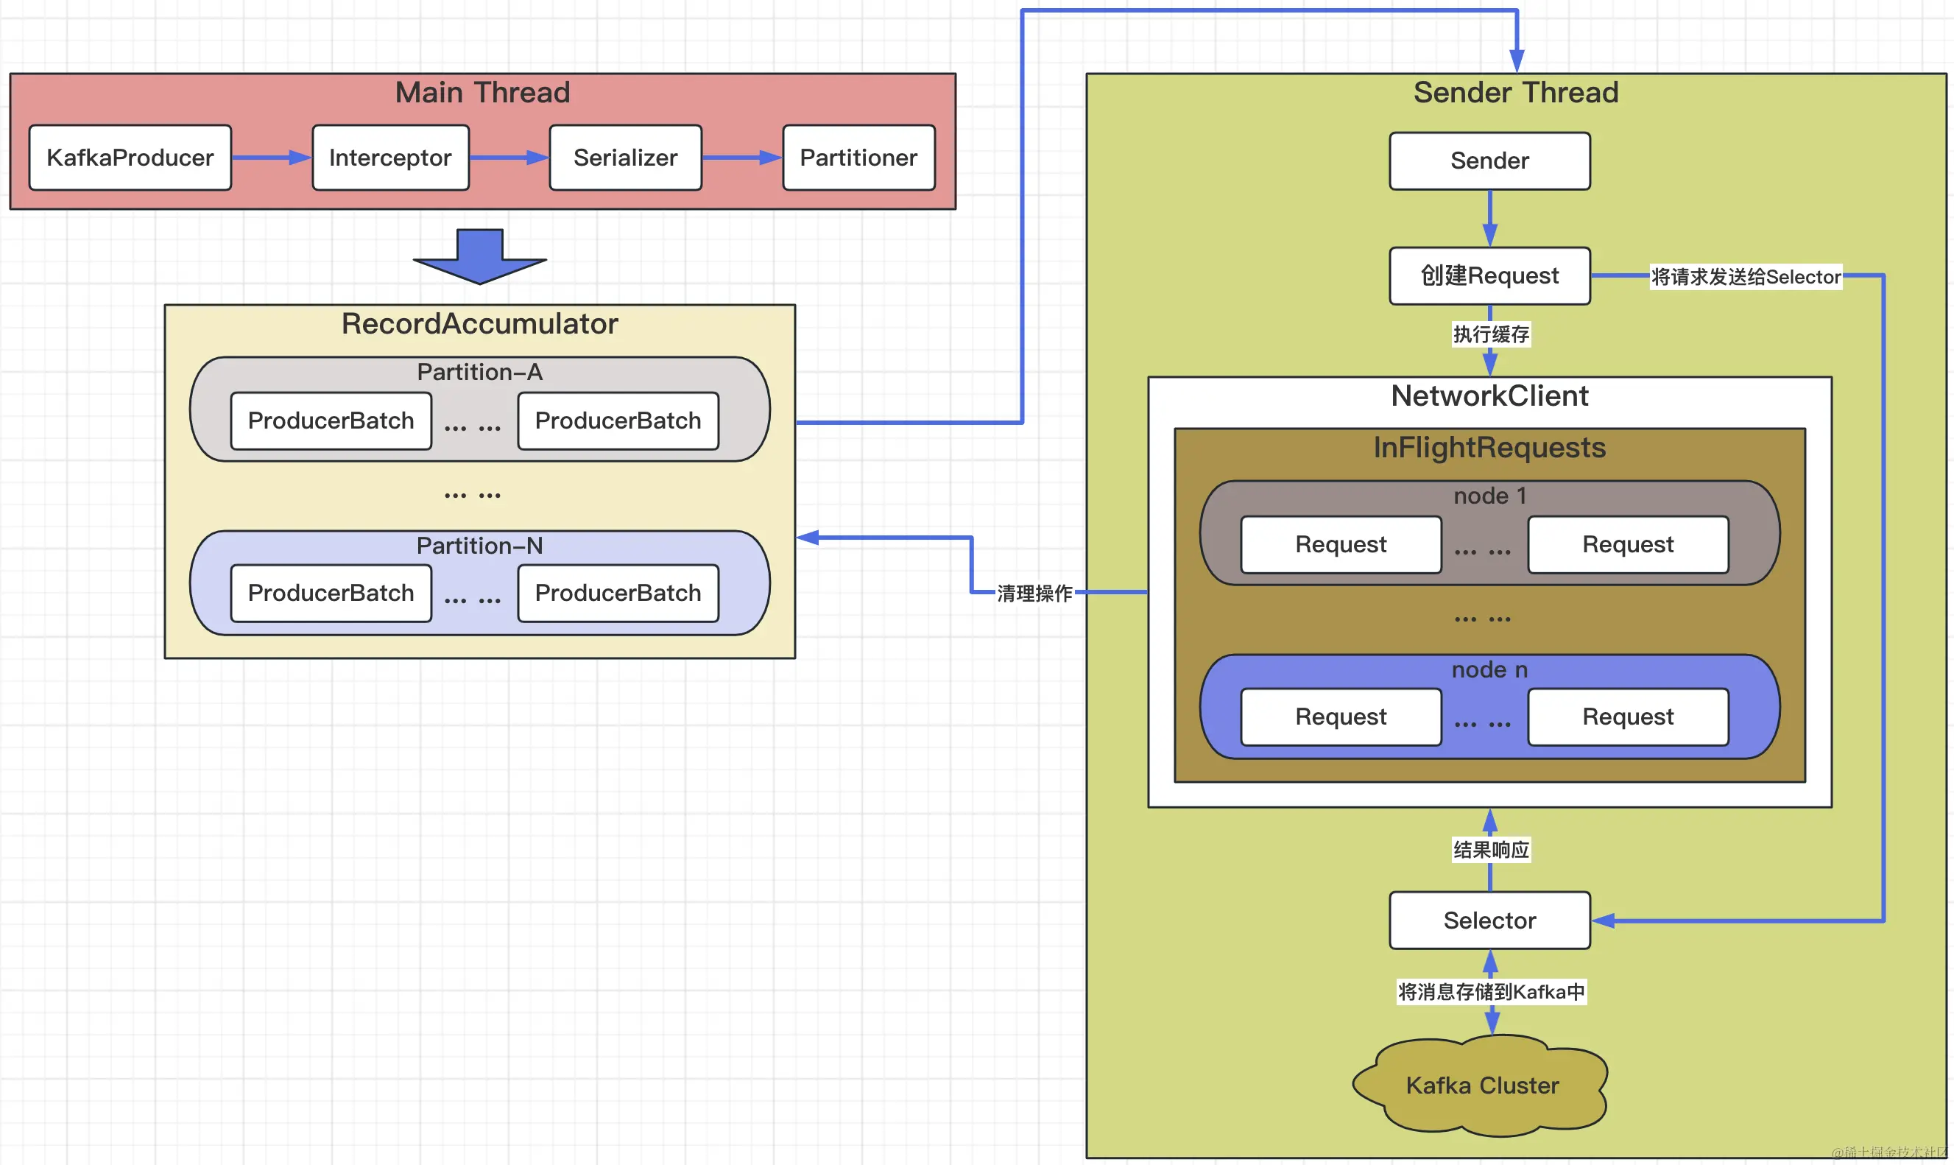Image resolution: width=1954 pixels, height=1165 pixels.
Task: Select the Sender Thread title
Action: pos(1516,93)
